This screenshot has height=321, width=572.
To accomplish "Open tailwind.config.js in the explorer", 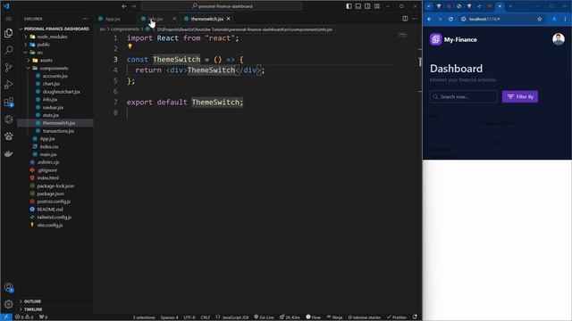I will pos(54,217).
